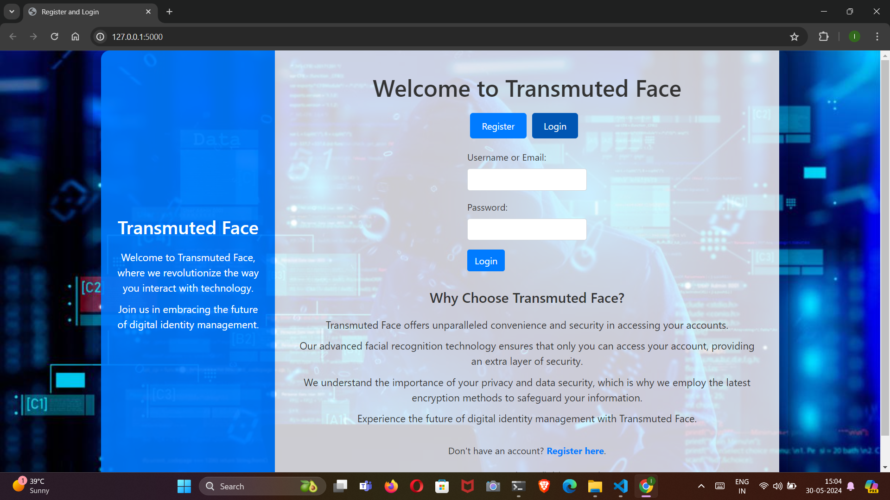890x500 pixels.
Task: Submit the form with Login button
Action: (485, 261)
